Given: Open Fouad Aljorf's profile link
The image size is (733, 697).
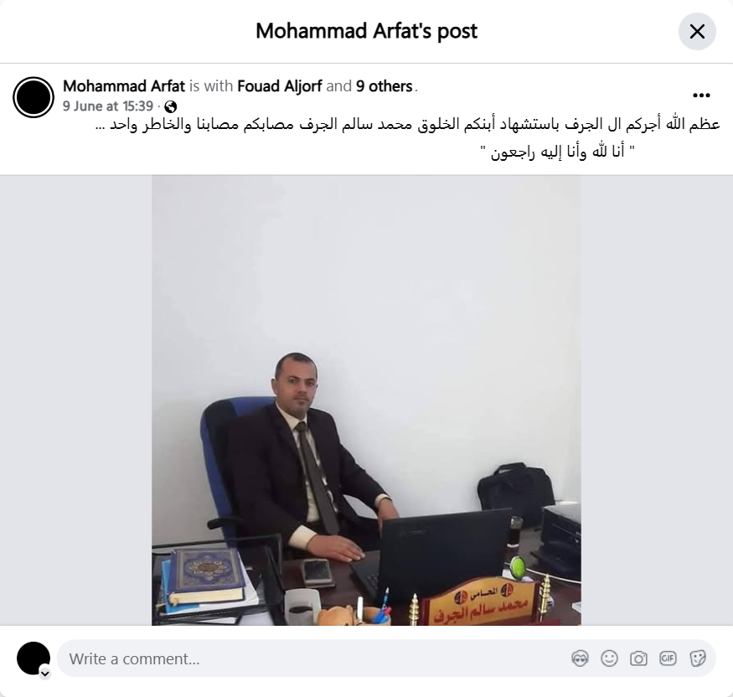Looking at the screenshot, I should [x=280, y=86].
